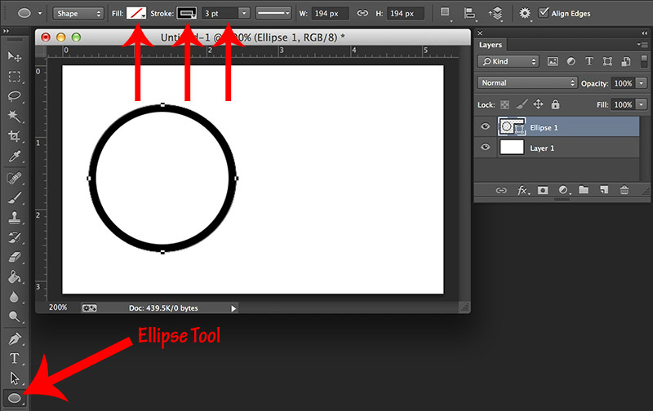This screenshot has height=411, width=653.
Task: Uncheck the Align Edges checkbox
Action: coord(544,13)
